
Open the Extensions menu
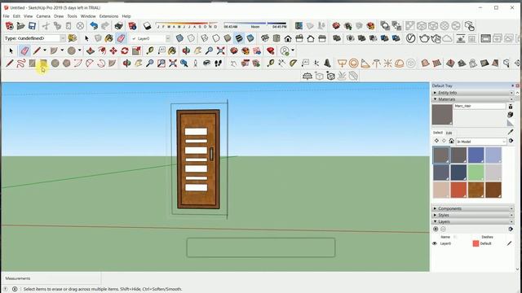[x=108, y=16]
